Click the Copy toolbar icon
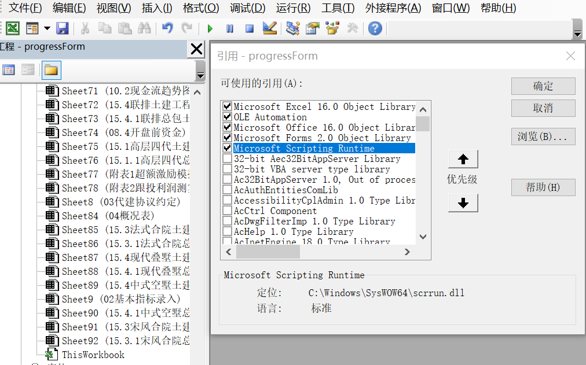Image resolution: width=586 pixels, height=365 pixels. (x=105, y=28)
